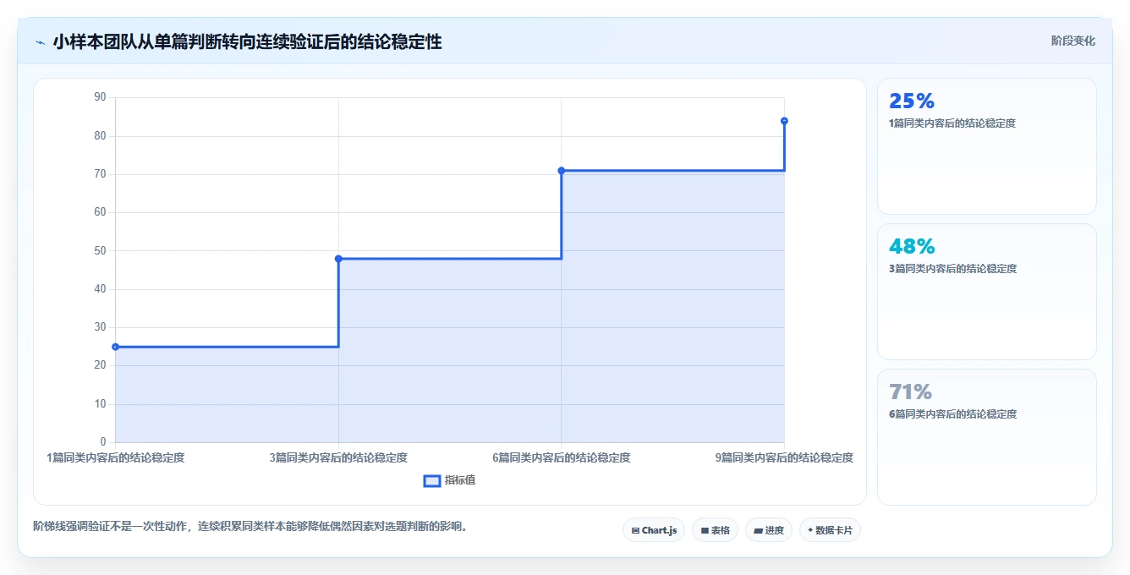Screen dimensions: 1130x575
Task: Click the data point at value 84
Action: (784, 121)
